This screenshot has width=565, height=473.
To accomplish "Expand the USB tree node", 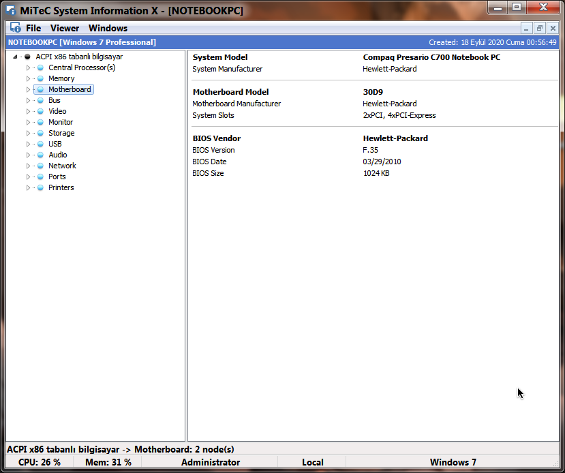I will point(28,144).
